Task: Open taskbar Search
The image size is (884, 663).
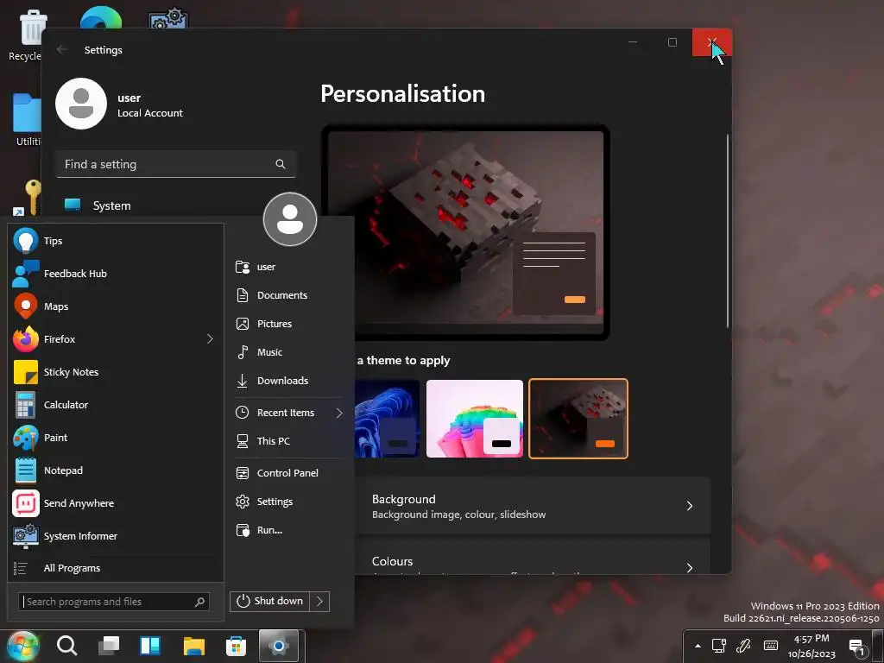Action: (x=66, y=646)
